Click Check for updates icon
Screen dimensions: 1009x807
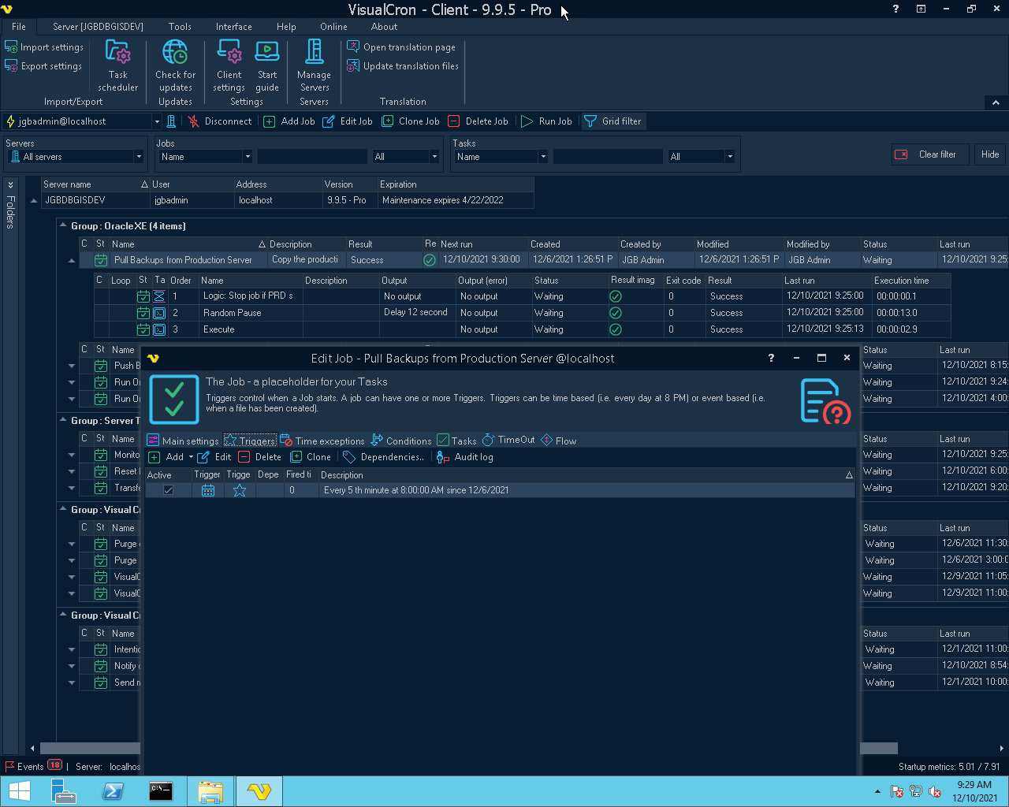click(175, 66)
